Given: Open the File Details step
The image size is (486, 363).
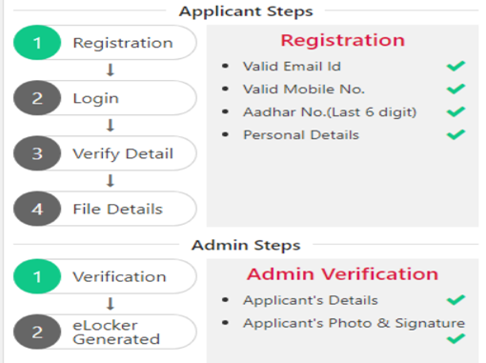Looking at the screenshot, I should click(x=118, y=209).
